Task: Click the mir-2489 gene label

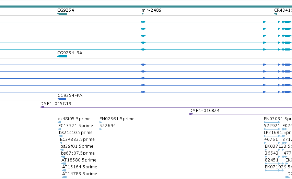Action: [x=151, y=10]
